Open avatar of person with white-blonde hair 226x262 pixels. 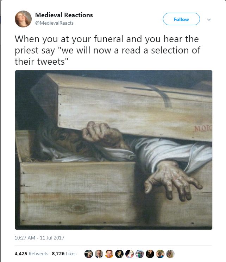click(x=130, y=254)
